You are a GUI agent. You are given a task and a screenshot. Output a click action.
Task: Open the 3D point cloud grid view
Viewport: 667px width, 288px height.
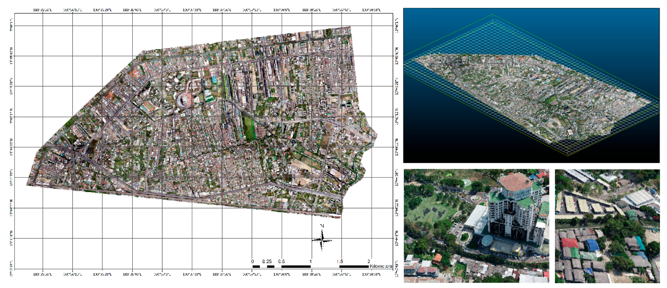click(531, 85)
